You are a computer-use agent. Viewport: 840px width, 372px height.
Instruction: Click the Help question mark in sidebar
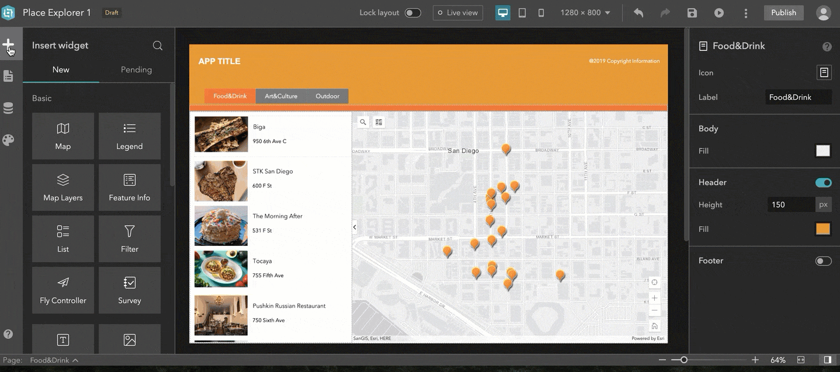point(8,334)
